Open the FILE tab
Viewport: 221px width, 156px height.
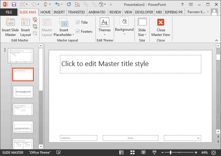click(x=9, y=12)
